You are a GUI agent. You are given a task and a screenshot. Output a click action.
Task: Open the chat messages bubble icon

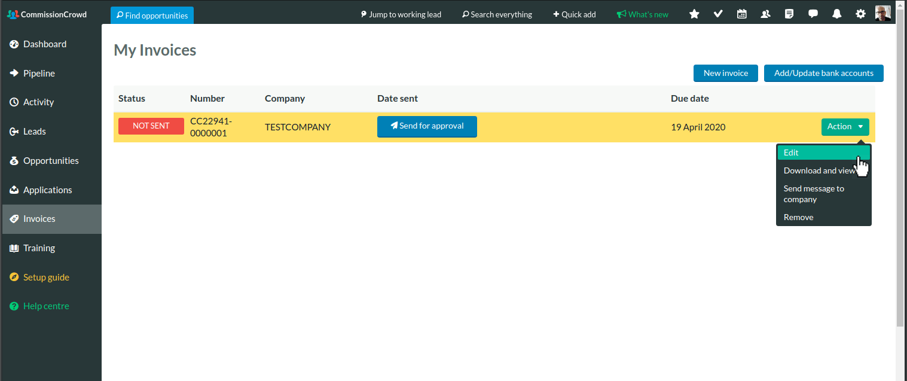pyautogui.click(x=813, y=14)
